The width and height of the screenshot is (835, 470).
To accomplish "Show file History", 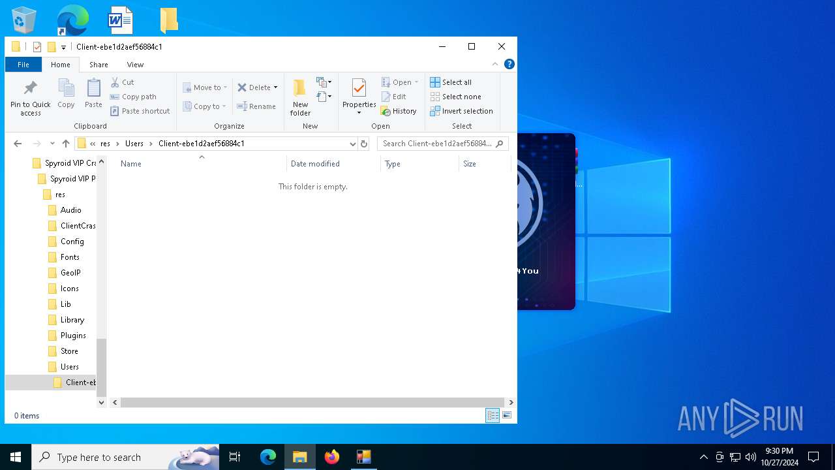I will pyautogui.click(x=399, y=111).
